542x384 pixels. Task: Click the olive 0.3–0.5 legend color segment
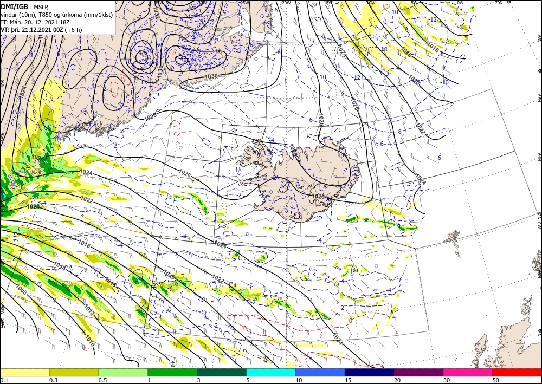[x=74, y=372]
